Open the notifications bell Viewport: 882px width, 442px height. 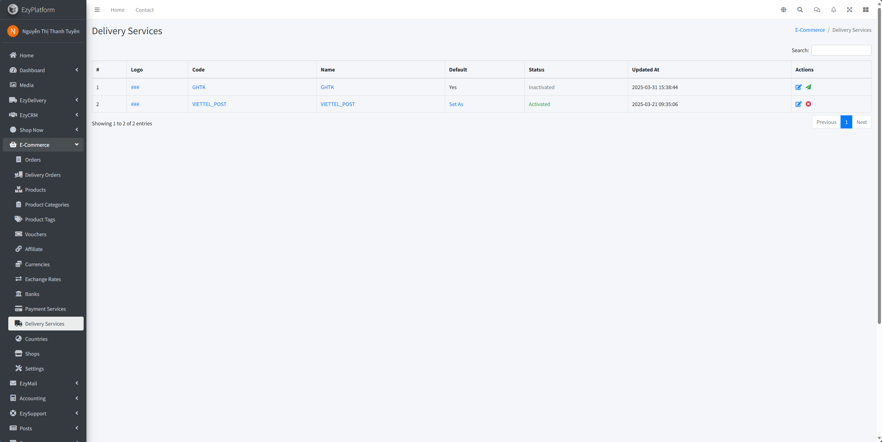(834, 10)
